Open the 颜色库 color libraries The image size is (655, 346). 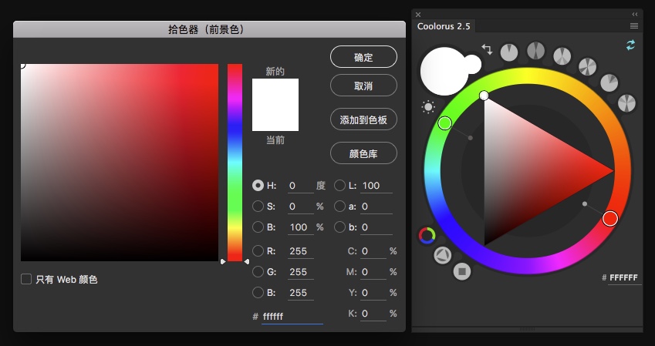(363, 153)
